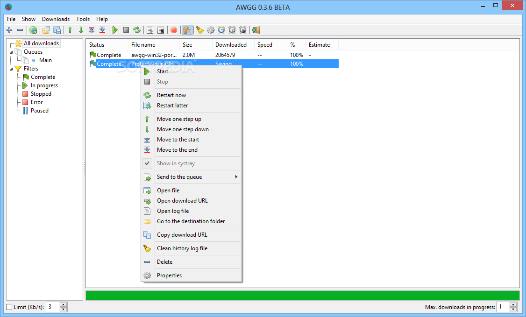Image resolution: width=526 pixels, height=317 pixels.
Task: Click toolbar green down arrow icon
Action: [x=81, y=30]
